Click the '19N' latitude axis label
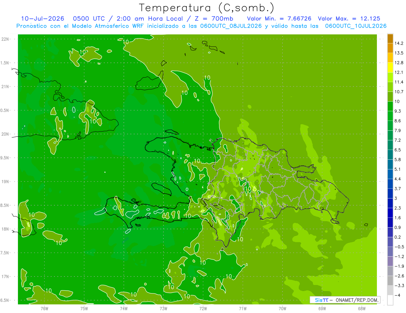The width and height of the screenshot is (406, 313). 5,182
